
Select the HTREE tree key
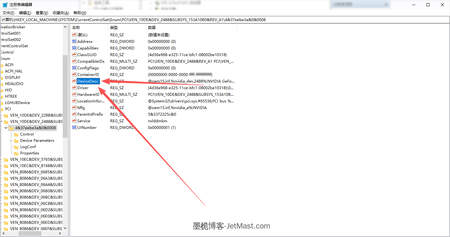point(11,96)
